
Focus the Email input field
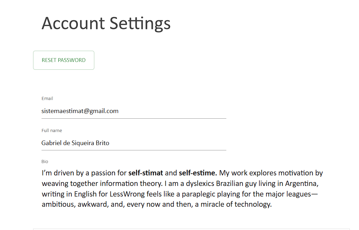(134, 111)
